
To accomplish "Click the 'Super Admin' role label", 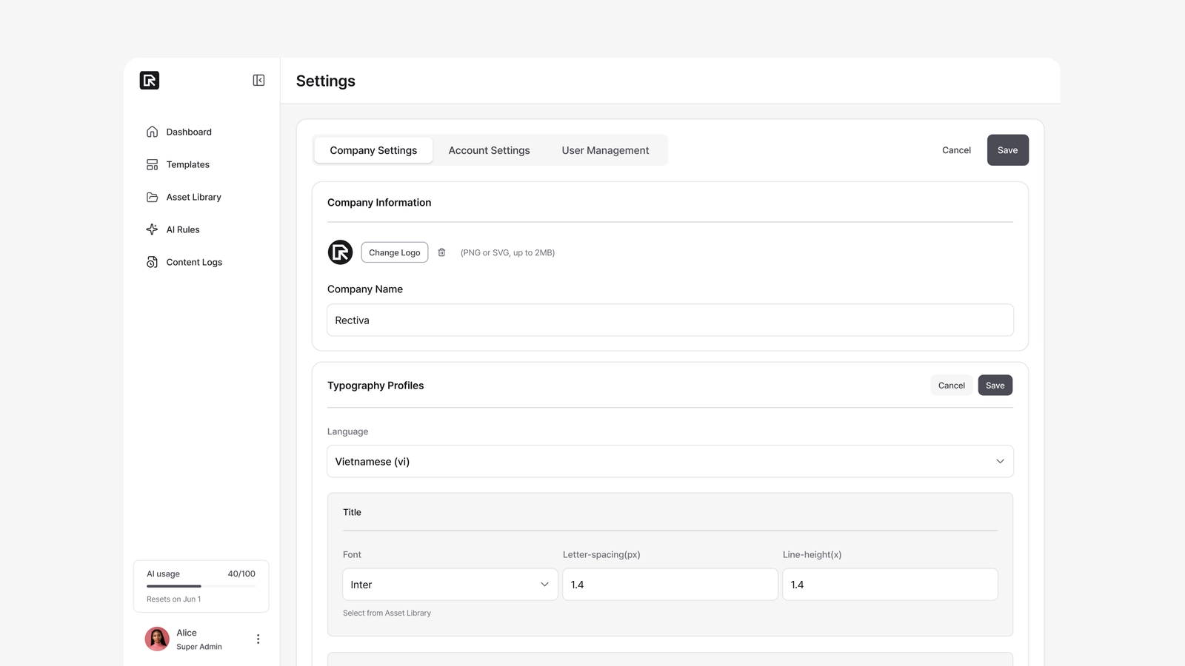I will (x=199, y=647).
